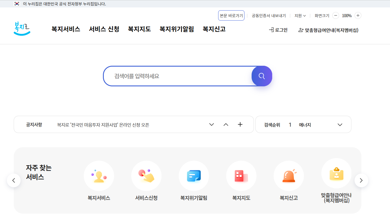Click the 화면크기 label
The image size is (390, 219).
(322, 16)
